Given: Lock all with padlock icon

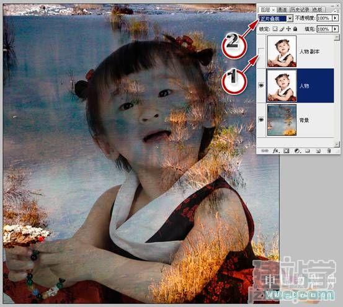Looking at the screenshot, I should pos(295,29).
